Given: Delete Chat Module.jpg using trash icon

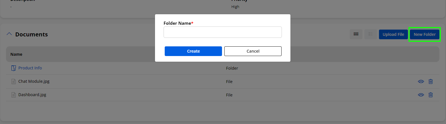Looking at the screenshot, I should (431, 82).
